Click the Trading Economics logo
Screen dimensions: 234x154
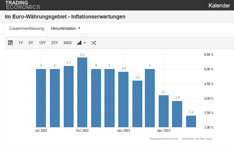tap(22, 5)
